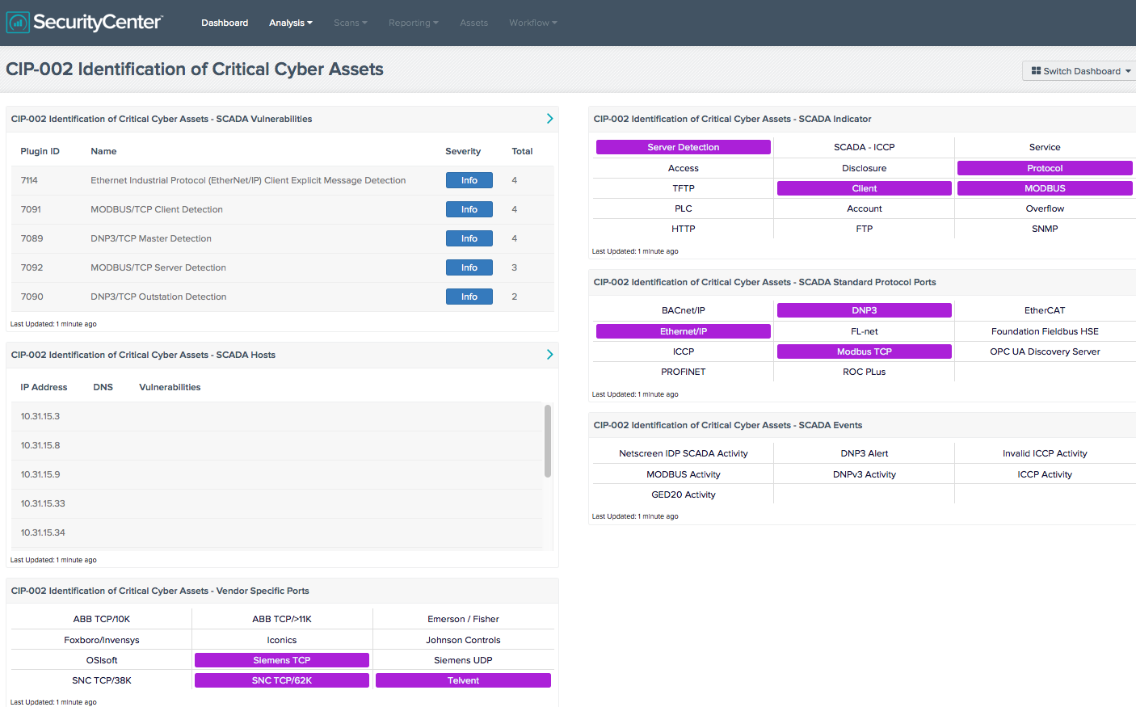Click the MODBUS Activity event cell

coord(683,473)
